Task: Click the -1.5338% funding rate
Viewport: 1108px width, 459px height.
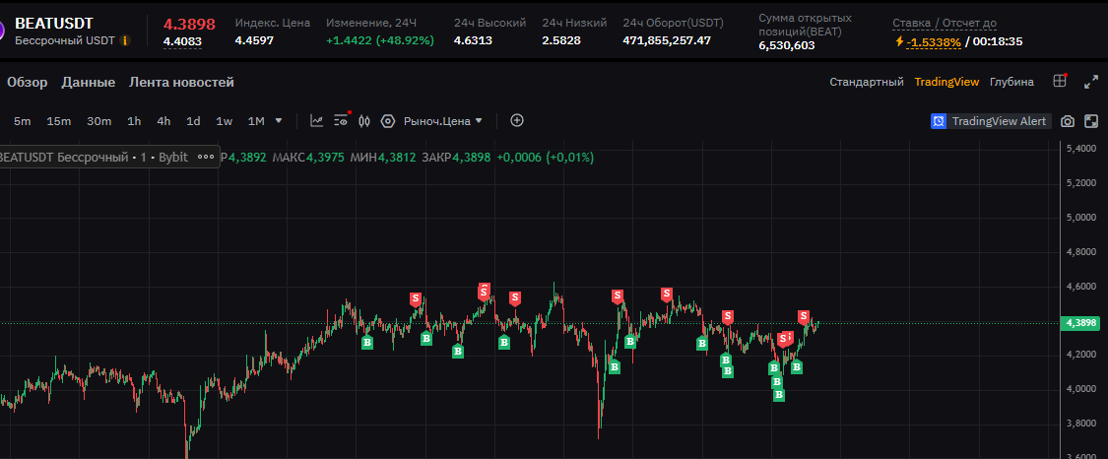Action: click(x=935, y=41)
